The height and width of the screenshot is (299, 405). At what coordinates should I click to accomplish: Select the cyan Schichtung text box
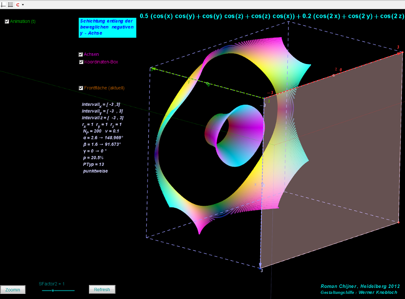(x=107, y=27)
